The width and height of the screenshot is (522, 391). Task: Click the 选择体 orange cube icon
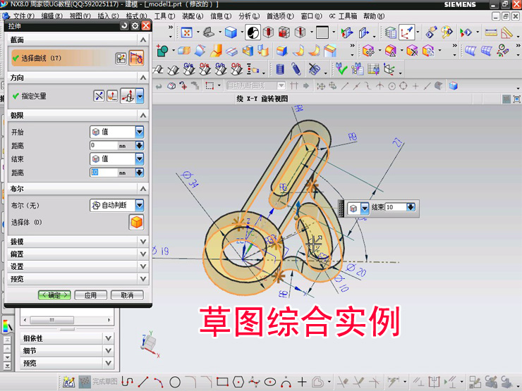coord(136,223)
